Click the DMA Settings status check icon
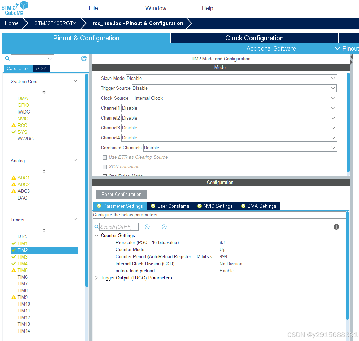359x341 pixels. click(x=243, y=206)
